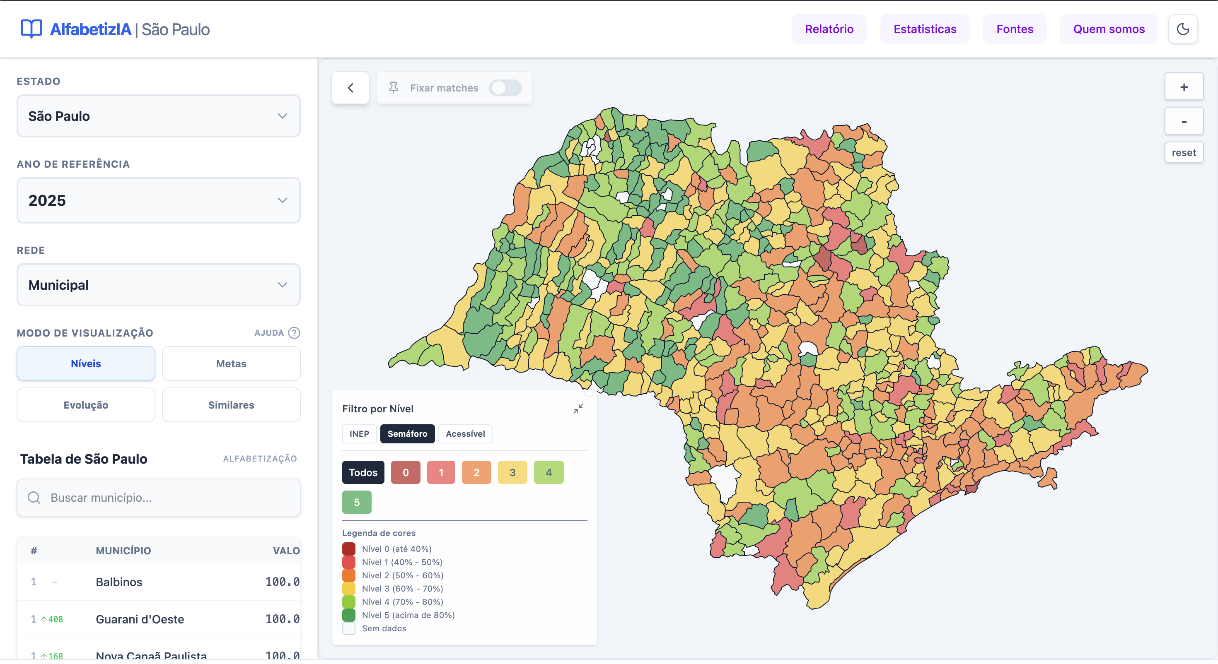
Task: Focus the Buscar município search field
Action: click(x=158, y=498)
